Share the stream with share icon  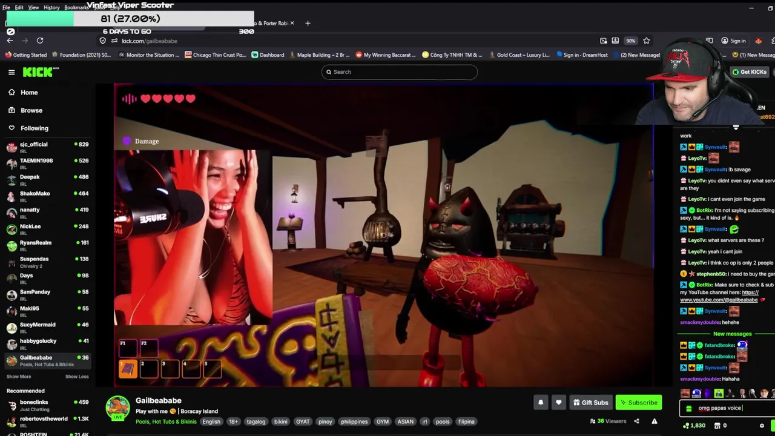636,421
